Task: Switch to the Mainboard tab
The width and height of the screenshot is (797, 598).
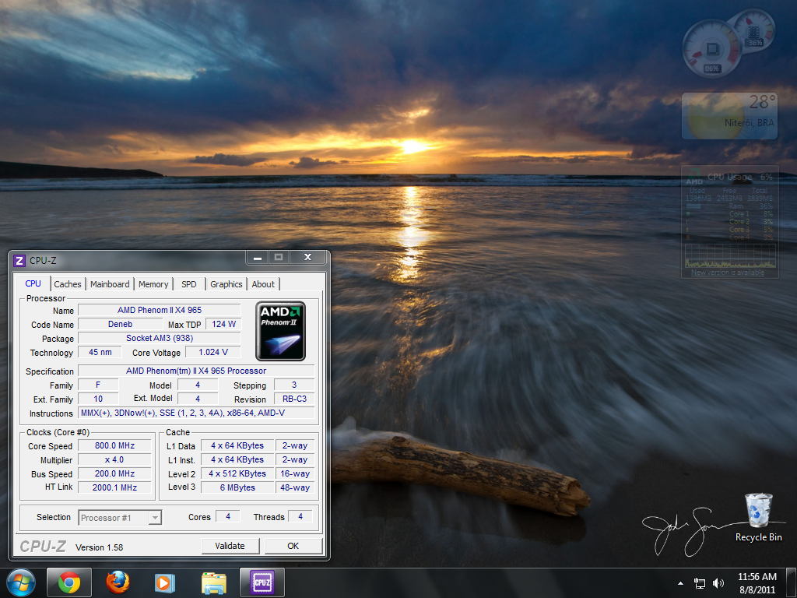Action: pyautogui.click(x=110, y=284)
